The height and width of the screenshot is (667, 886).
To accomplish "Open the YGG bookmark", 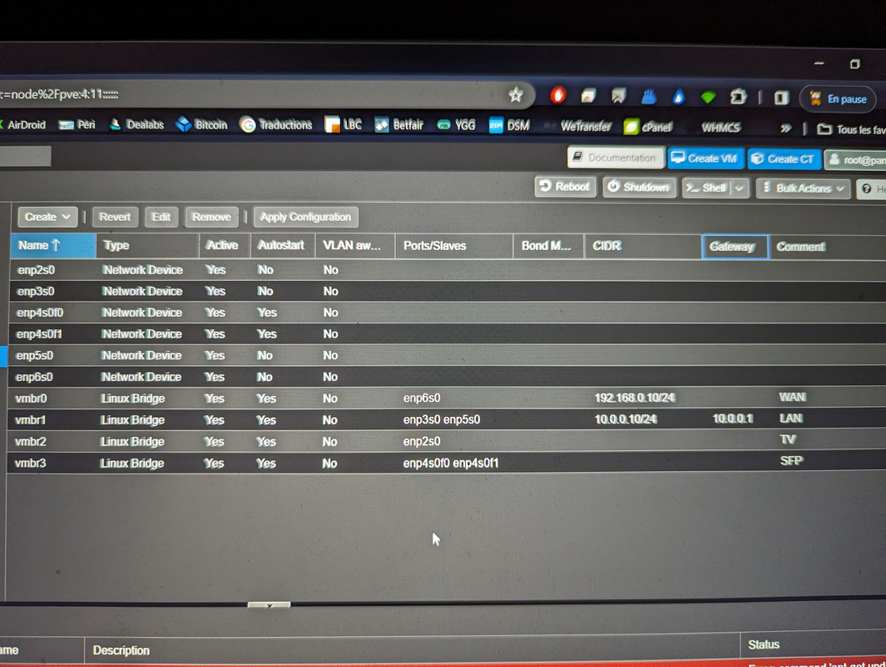I will click(x=456, y=126).
